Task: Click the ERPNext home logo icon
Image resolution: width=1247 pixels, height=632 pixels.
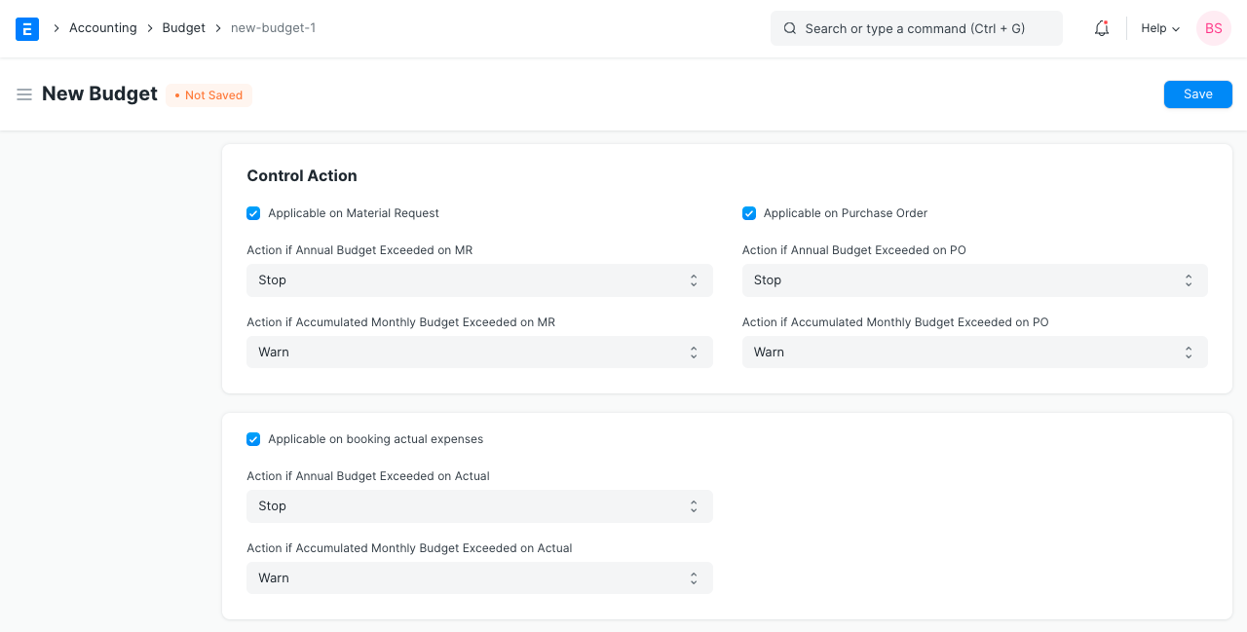Action: click(x=27, y=29)
